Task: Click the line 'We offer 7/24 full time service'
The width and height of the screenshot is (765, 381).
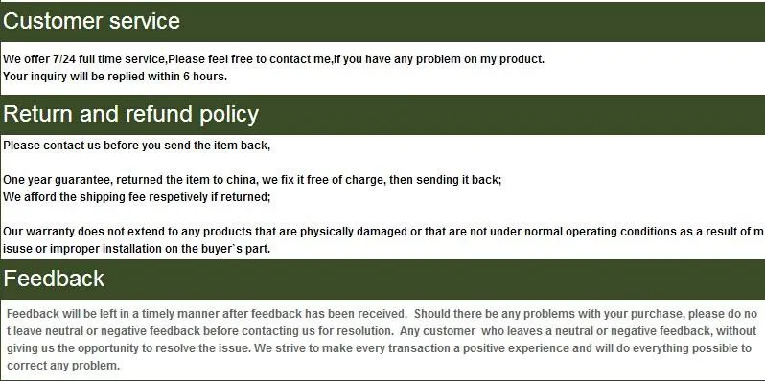Action: [274, 59]
